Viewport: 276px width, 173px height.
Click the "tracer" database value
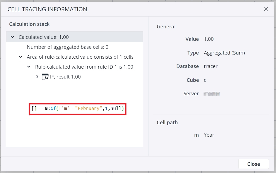[210, 66]
